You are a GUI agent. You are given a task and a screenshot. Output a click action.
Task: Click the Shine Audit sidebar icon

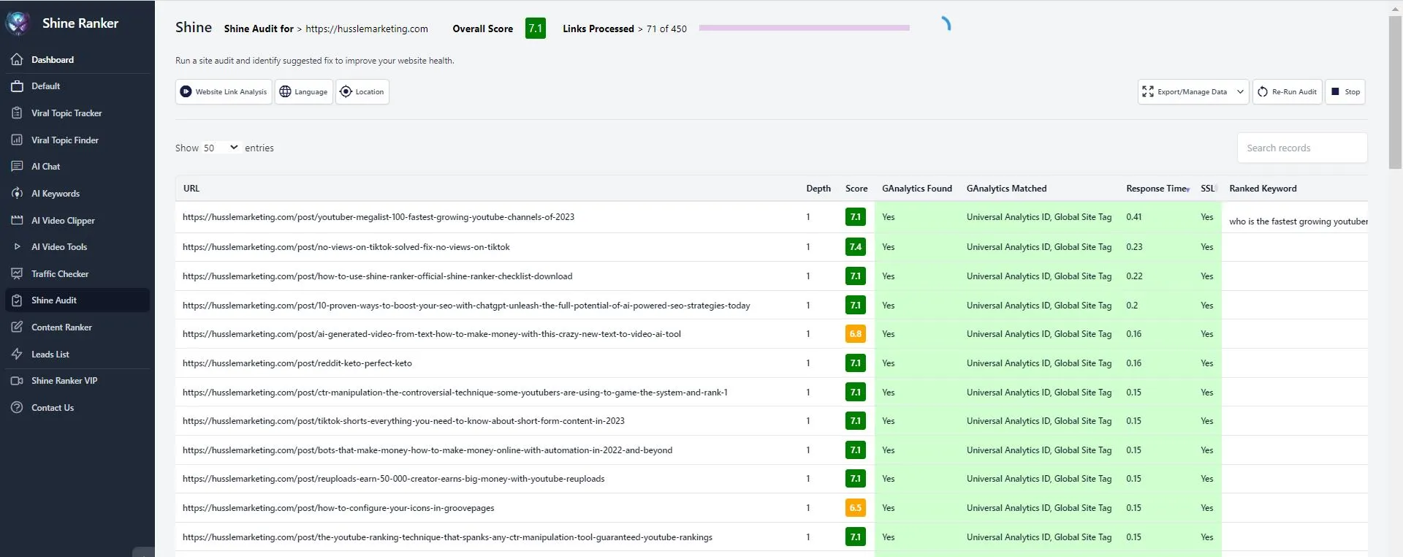(17, 300)
